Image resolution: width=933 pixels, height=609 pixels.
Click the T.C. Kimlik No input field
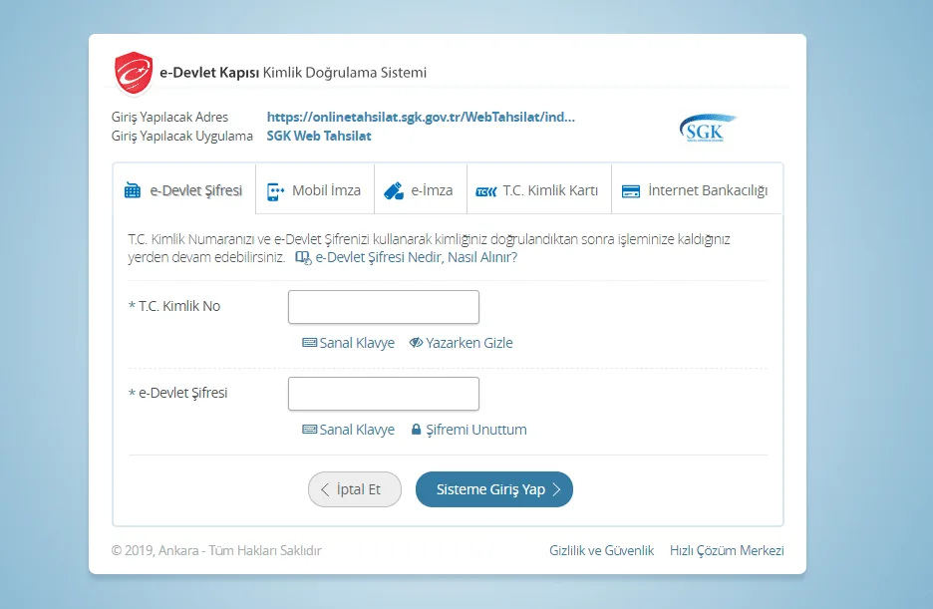coord(384,307)
